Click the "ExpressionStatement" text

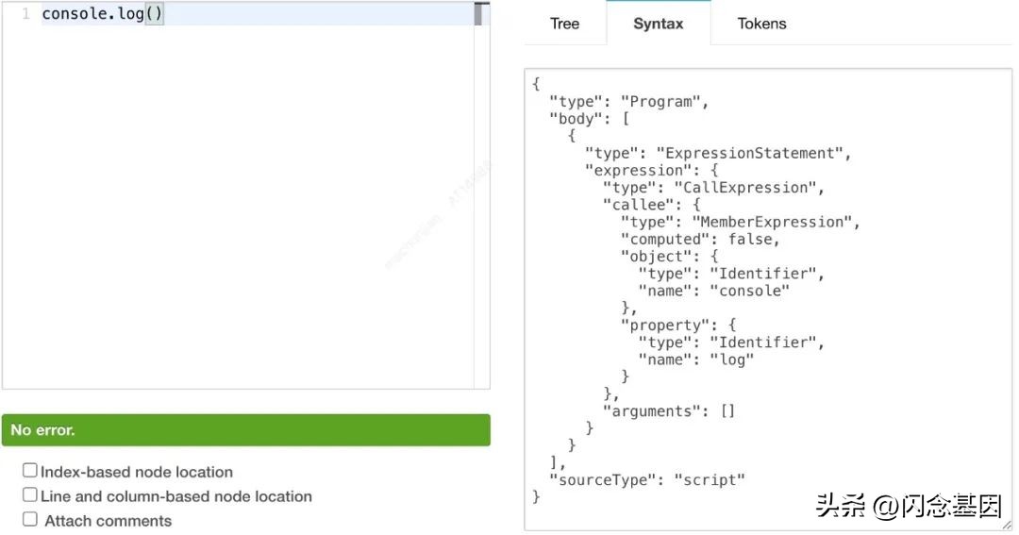755,153
